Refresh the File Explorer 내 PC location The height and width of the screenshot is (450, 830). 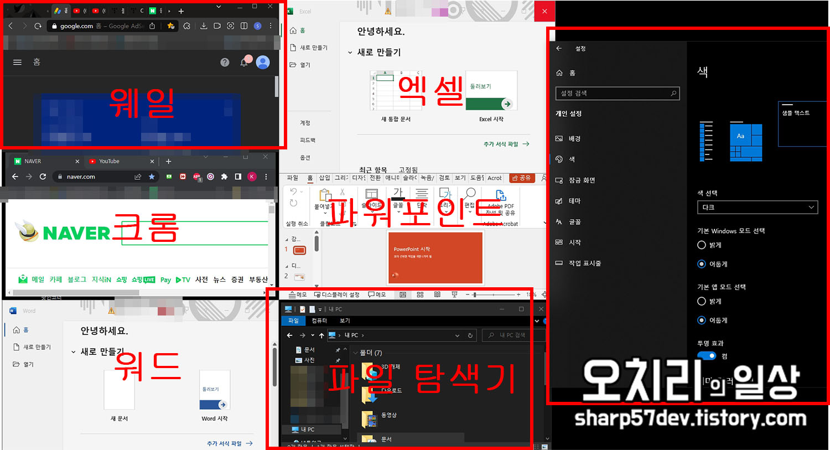470,335
